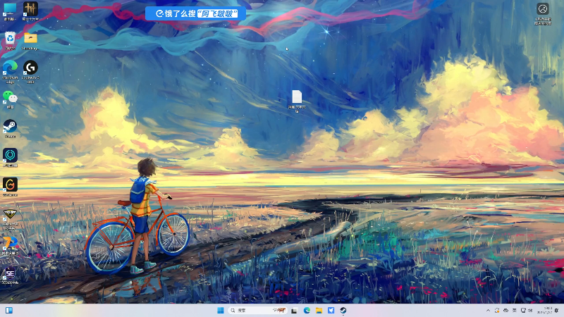Viewport: 564px width, 317px height.
Task: Open the top-right corner desktop shortcut
Action: [x=542, y=13]
